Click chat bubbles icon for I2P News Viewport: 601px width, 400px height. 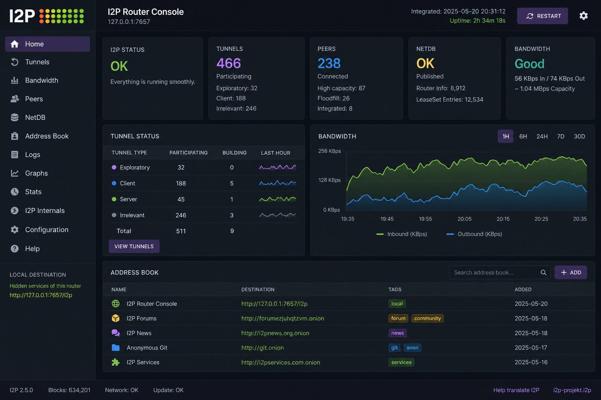click(115, 333)
